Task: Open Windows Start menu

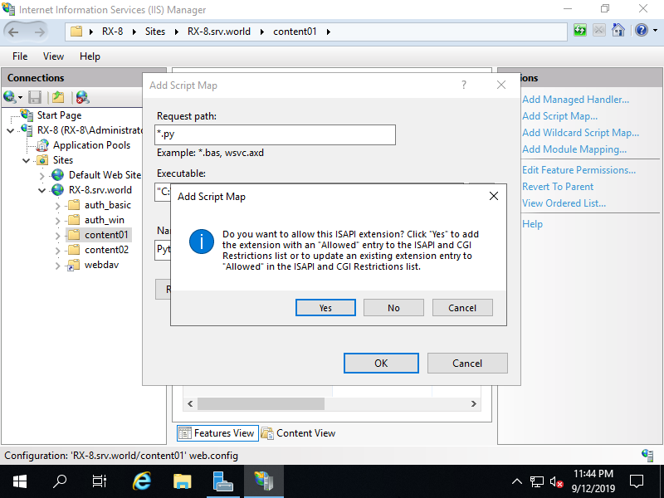Action: tap(19, 481)
